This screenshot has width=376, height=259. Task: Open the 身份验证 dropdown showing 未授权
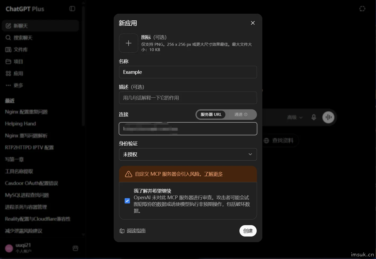click(188, 154)
